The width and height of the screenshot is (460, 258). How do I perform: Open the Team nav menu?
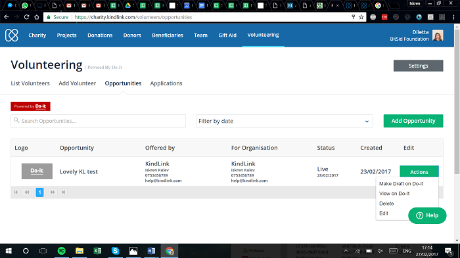200,35
